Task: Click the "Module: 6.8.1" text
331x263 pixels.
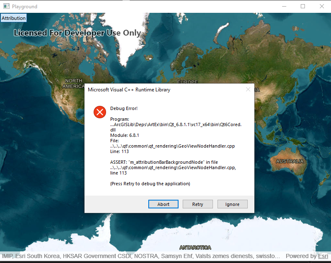Action: click(x=125, y=135)
